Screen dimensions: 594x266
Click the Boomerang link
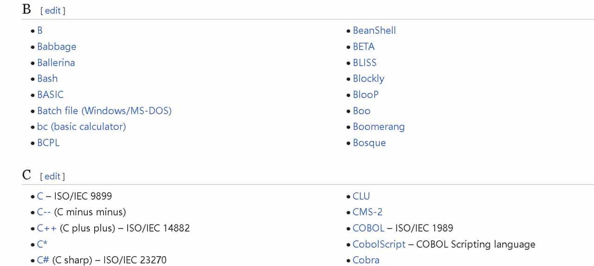point(379,127)
